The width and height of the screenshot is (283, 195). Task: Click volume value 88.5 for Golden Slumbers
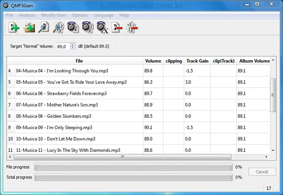[148, 116]
